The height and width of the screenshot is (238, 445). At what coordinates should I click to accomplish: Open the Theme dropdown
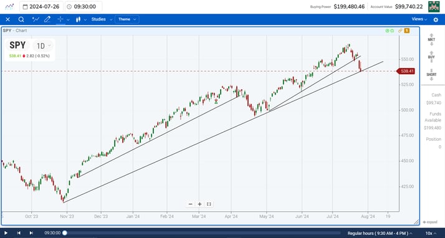click(x=127, y=19)
